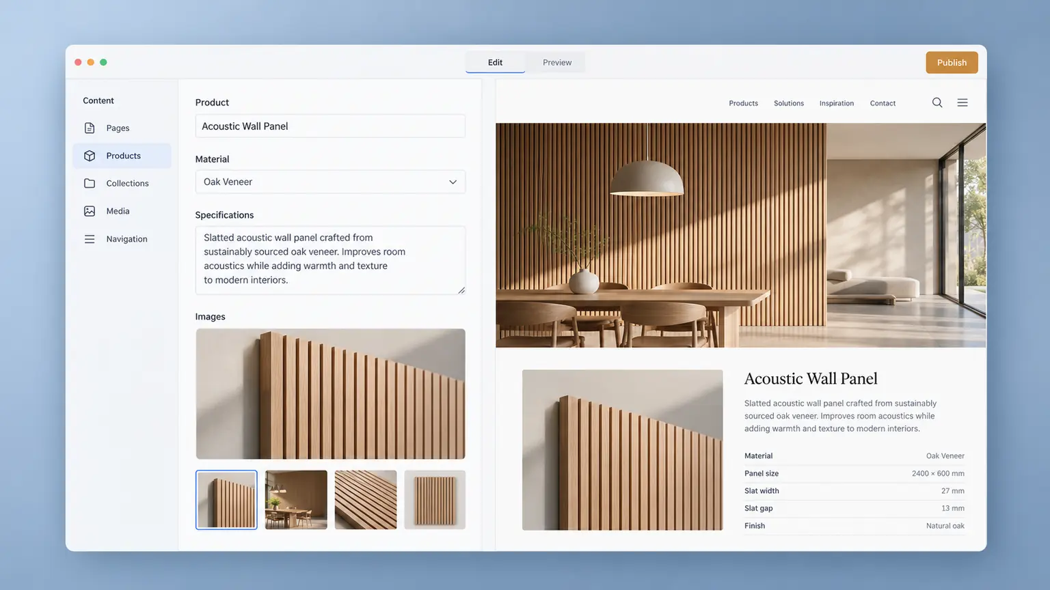
Task: Click the Pages document icon in sidebar
Action: tap(90, 128)
